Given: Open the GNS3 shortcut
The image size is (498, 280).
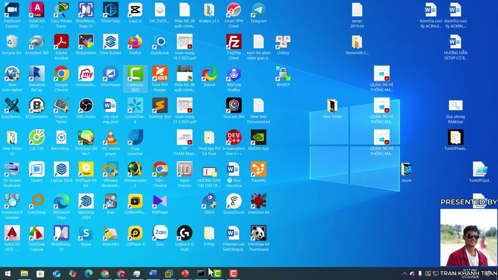Looking at the screenshot, I should click(209, 204).
